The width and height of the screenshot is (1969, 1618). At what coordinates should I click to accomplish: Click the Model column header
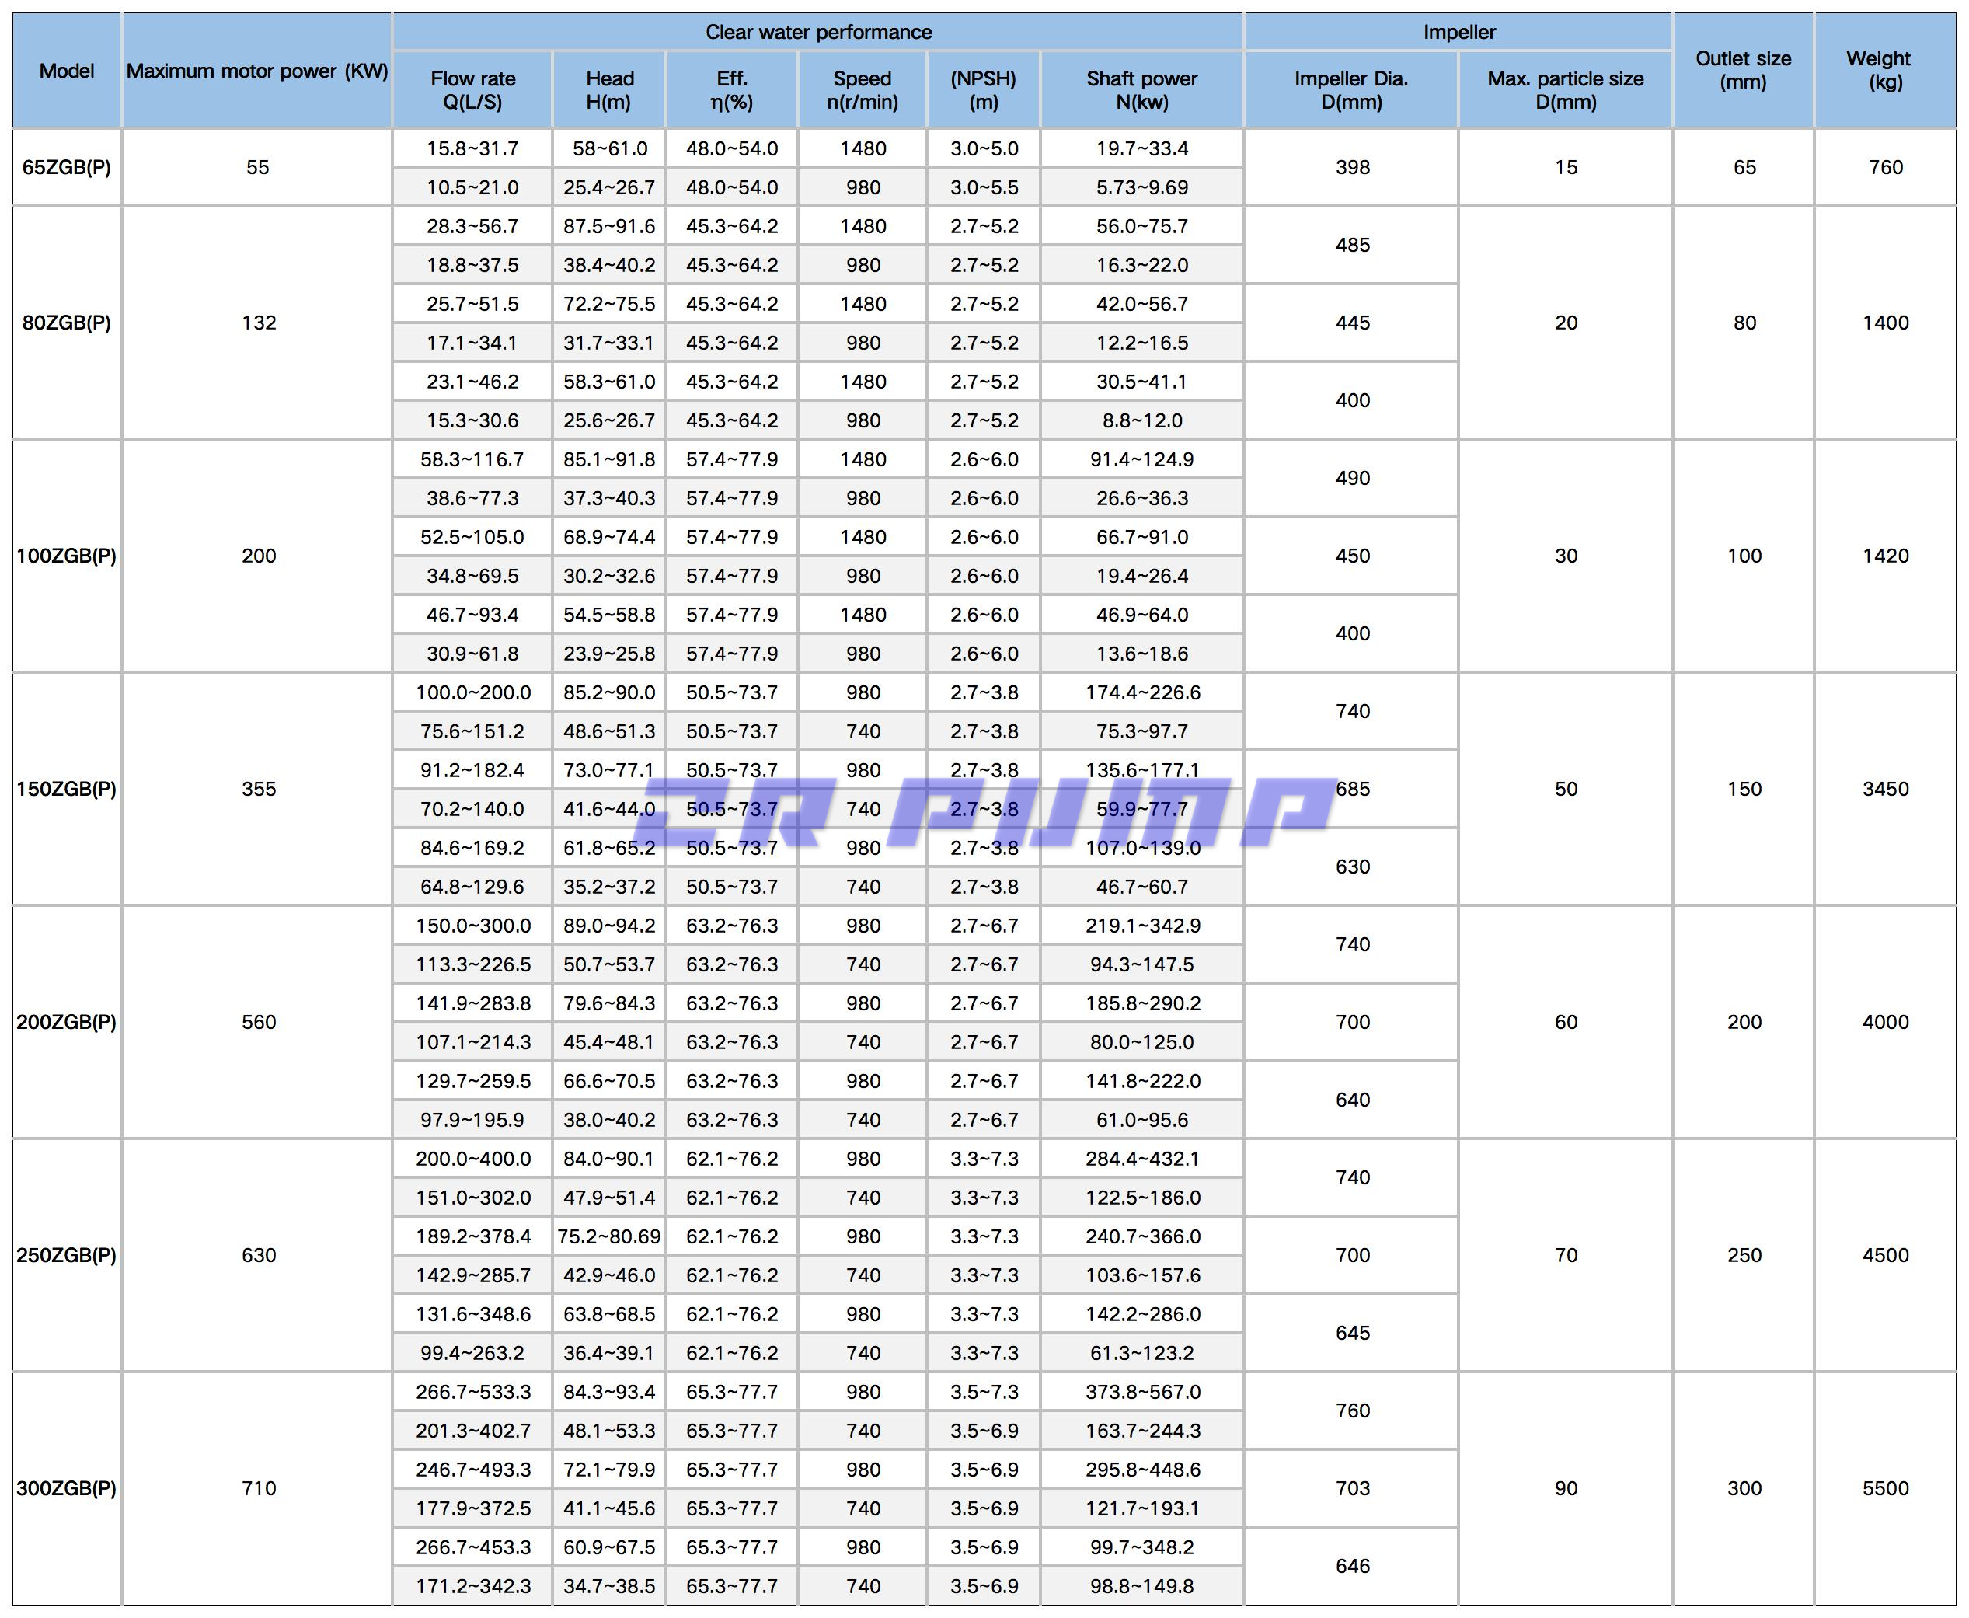66,71
